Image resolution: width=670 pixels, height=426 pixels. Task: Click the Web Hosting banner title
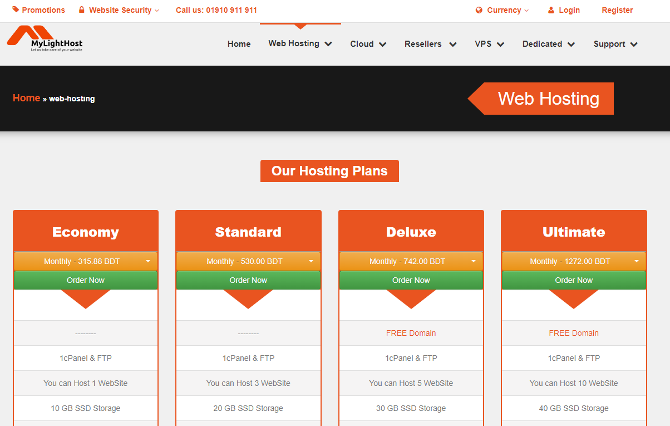pyautogui.click(x=549, y=99)
